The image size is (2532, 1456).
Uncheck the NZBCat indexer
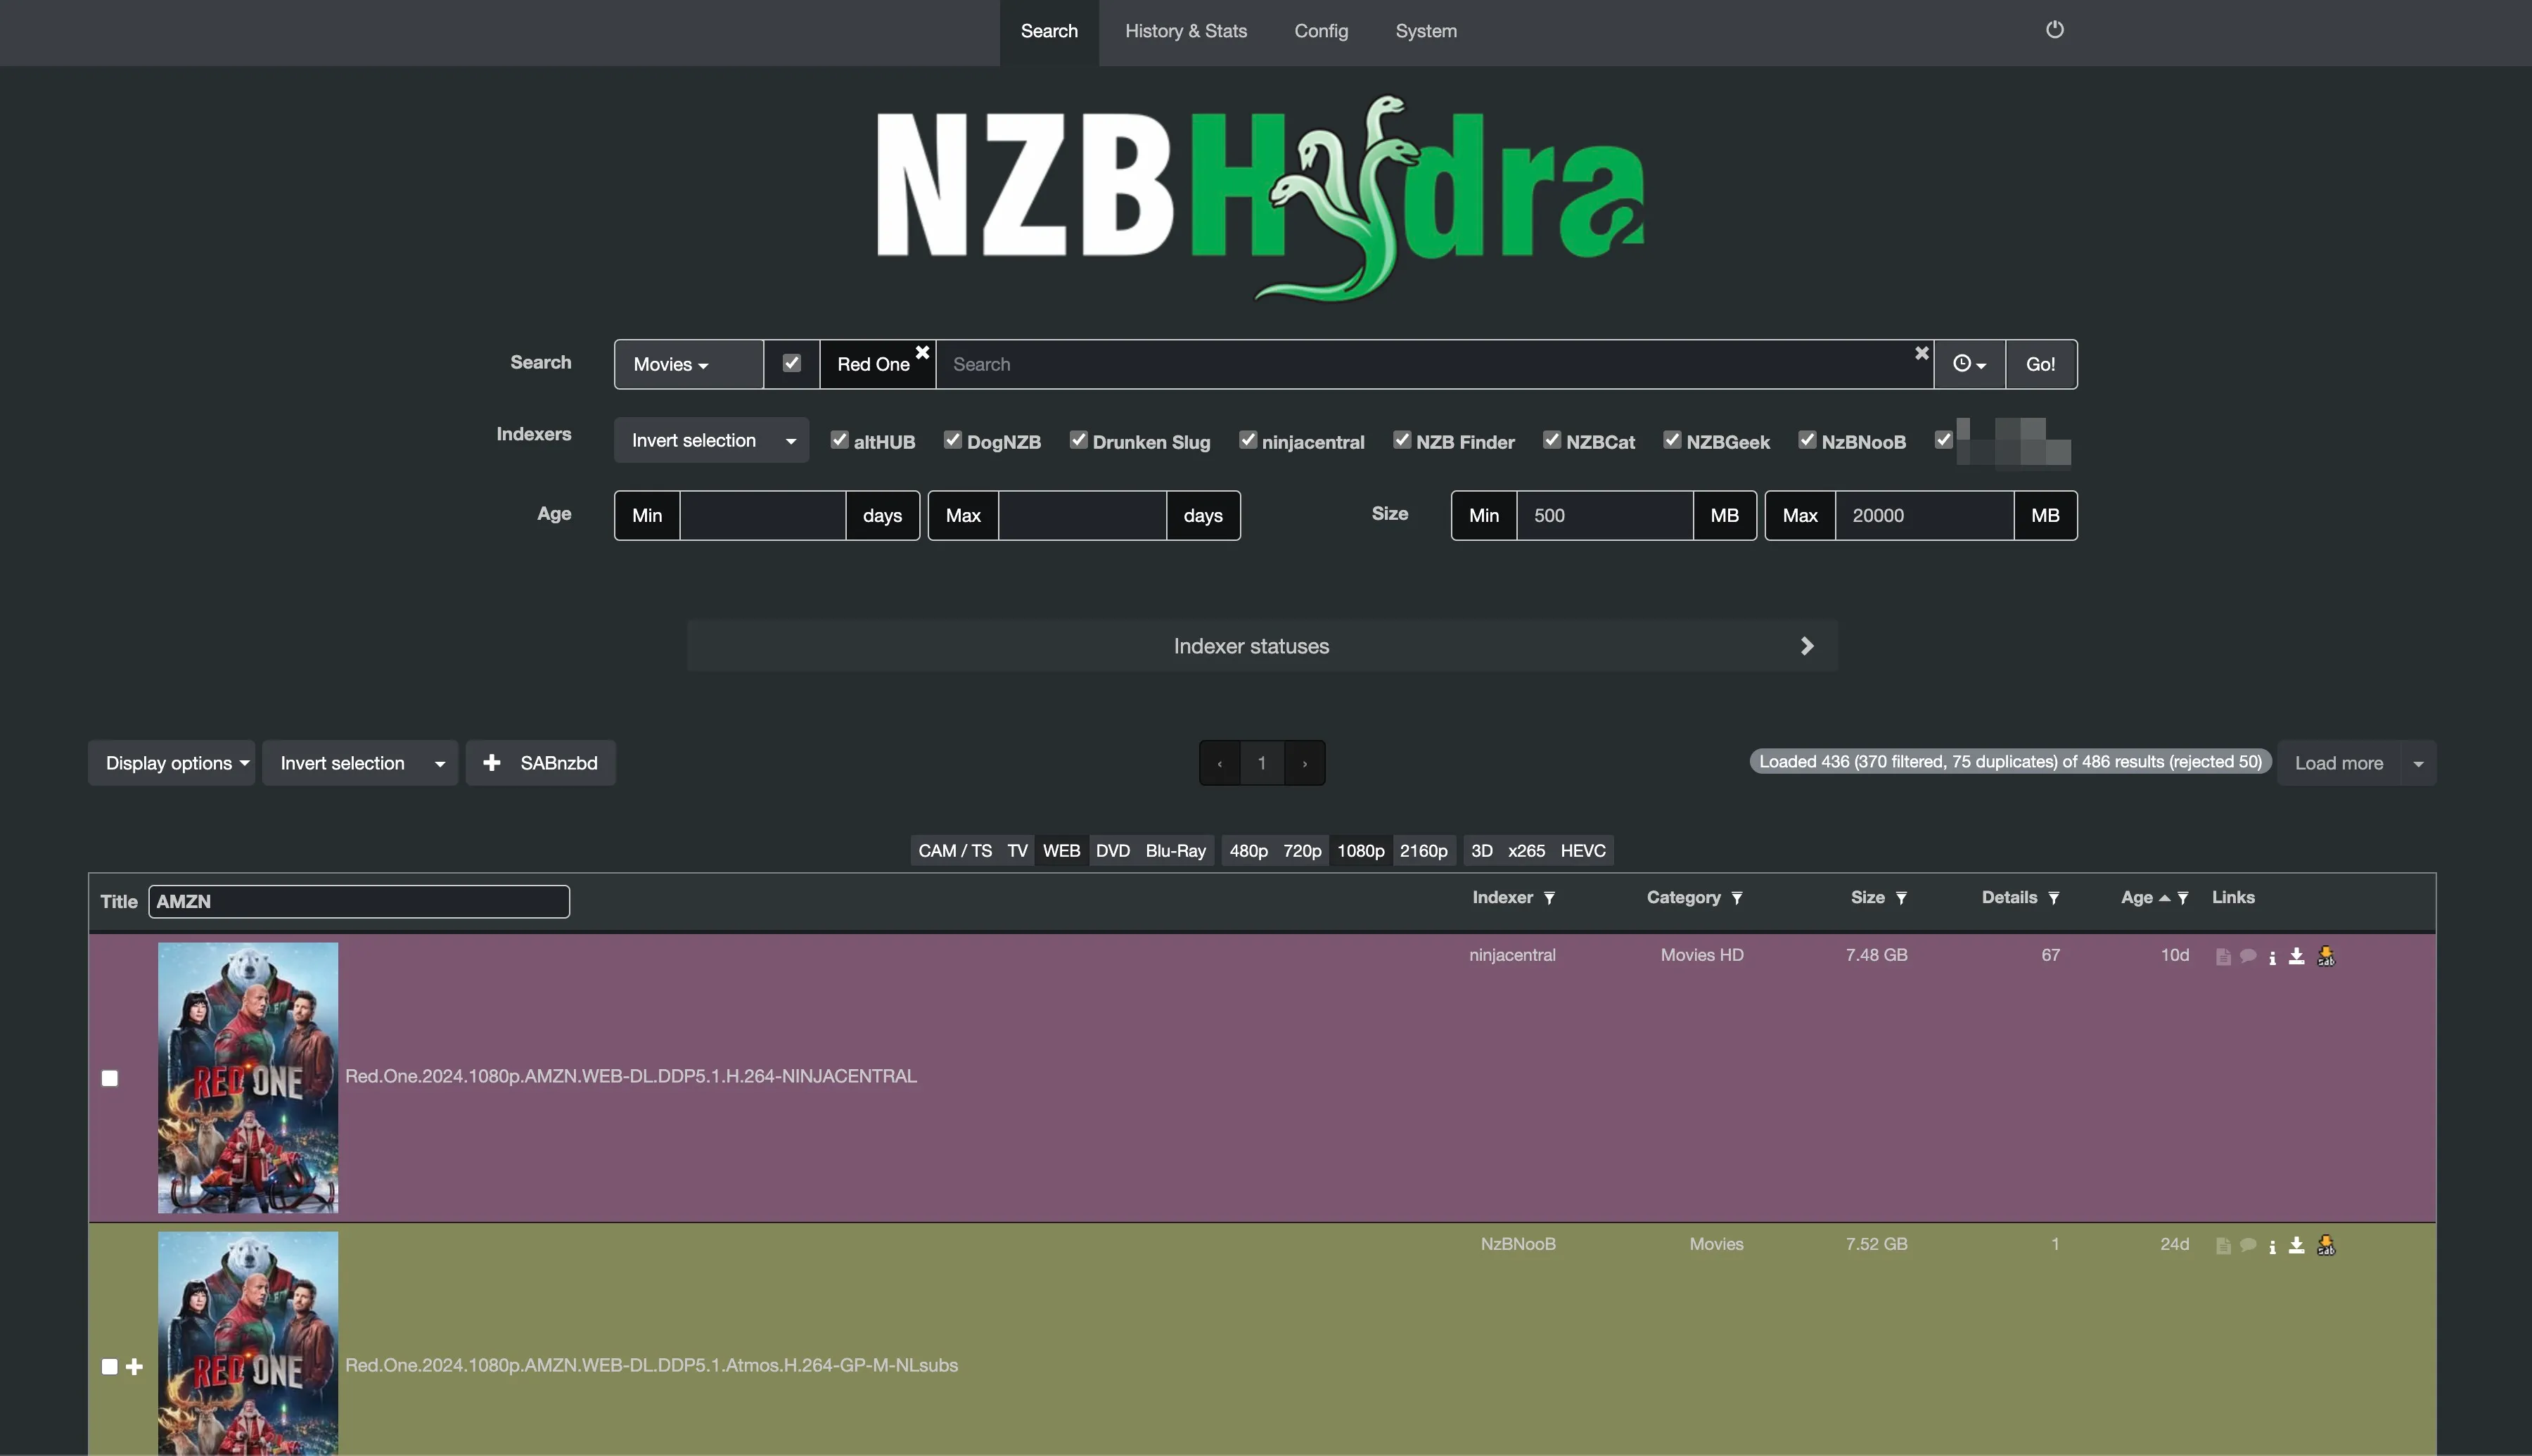(1552, 440)
